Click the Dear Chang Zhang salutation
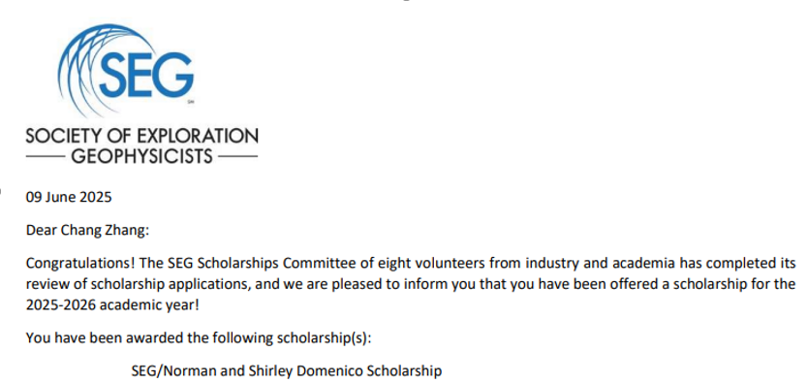808x383 pixels. 87,230
